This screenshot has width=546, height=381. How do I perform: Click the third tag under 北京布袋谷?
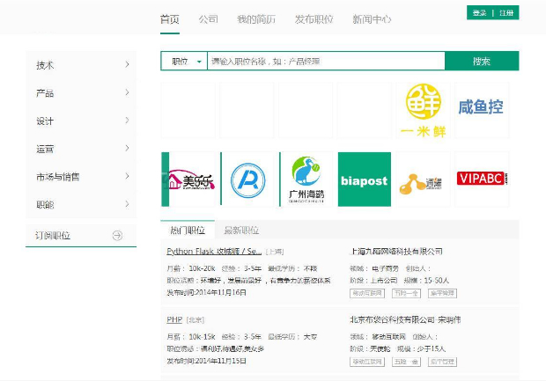click(442, 362)
